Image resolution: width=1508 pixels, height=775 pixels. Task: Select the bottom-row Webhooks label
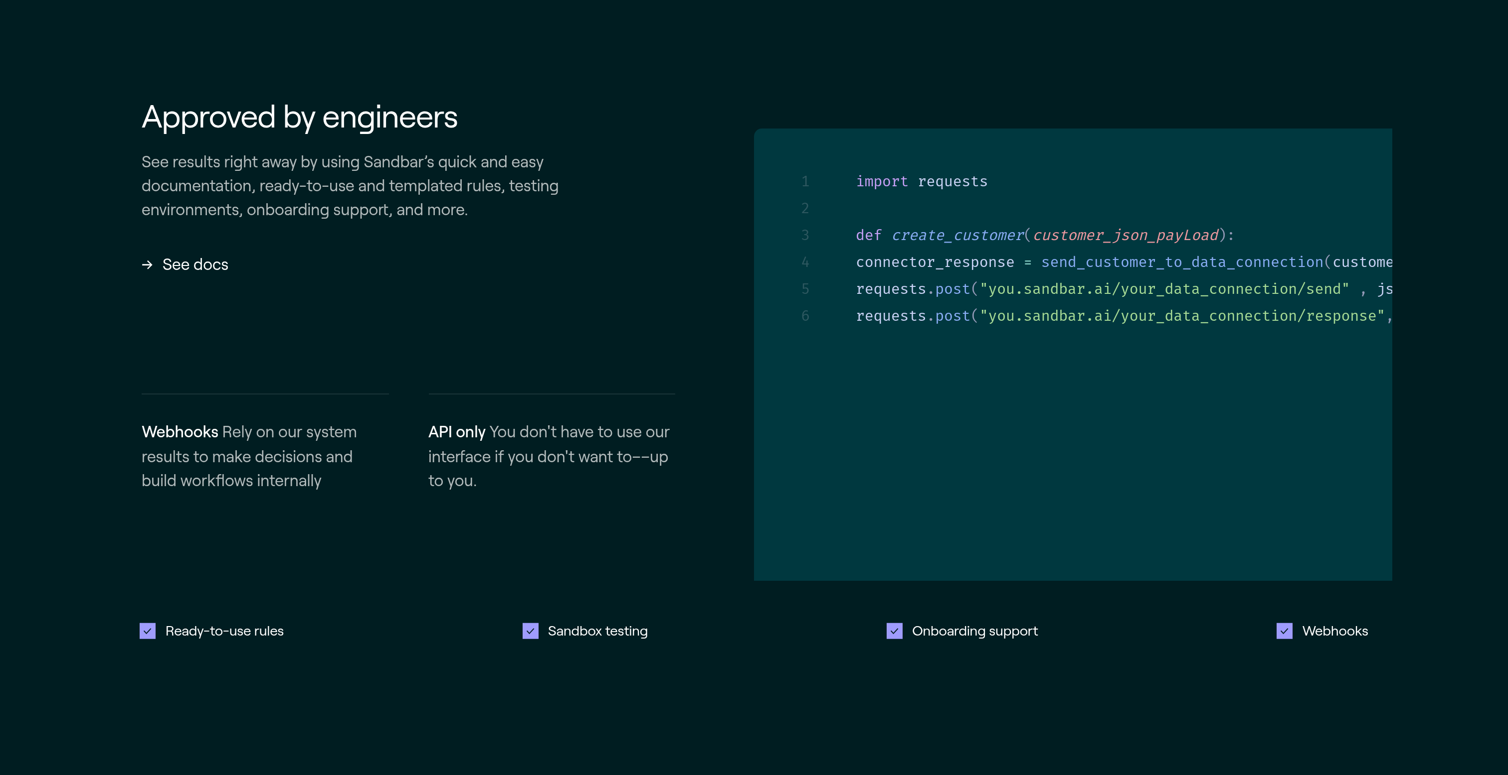coord(1335,631)
